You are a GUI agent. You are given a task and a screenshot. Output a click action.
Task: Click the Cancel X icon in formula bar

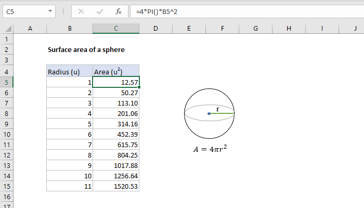[81, 10]
